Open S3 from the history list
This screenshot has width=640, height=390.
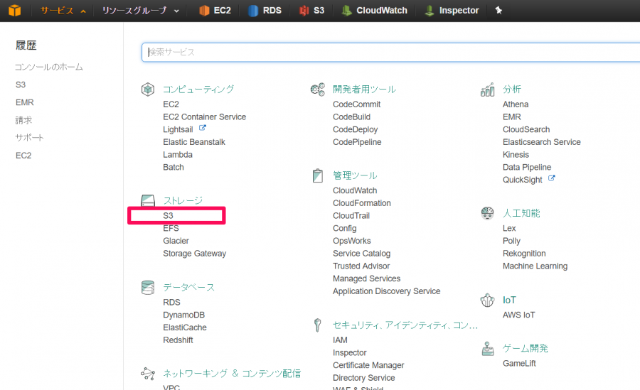point(21,85)
